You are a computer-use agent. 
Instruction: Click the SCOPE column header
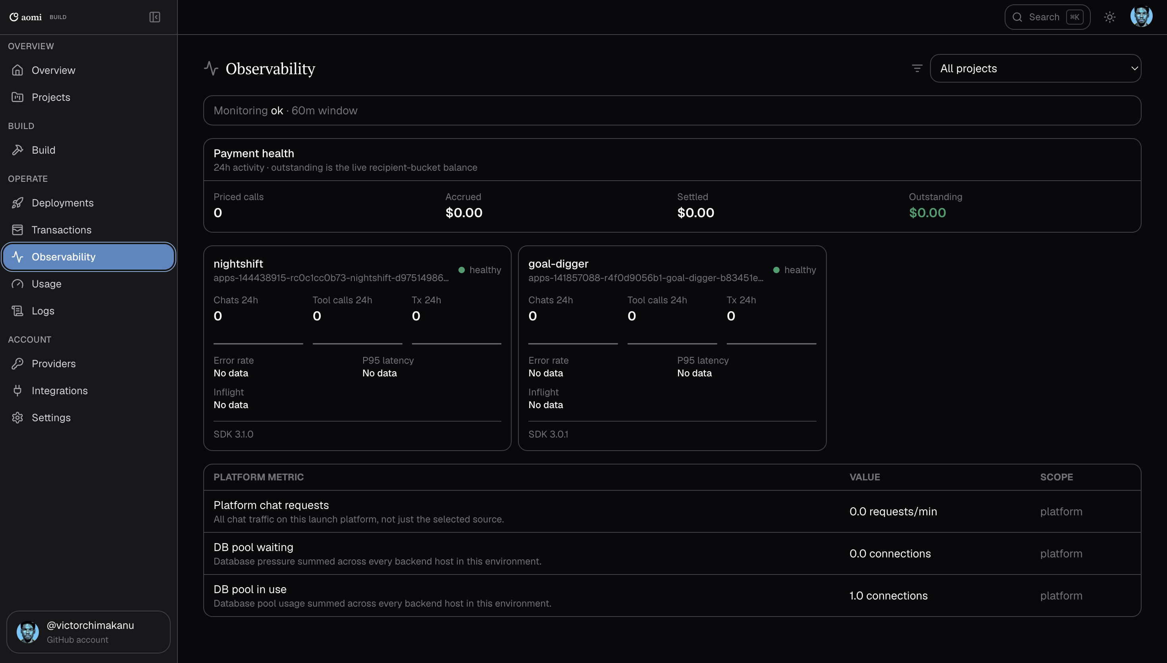(x=1056, y=477)
